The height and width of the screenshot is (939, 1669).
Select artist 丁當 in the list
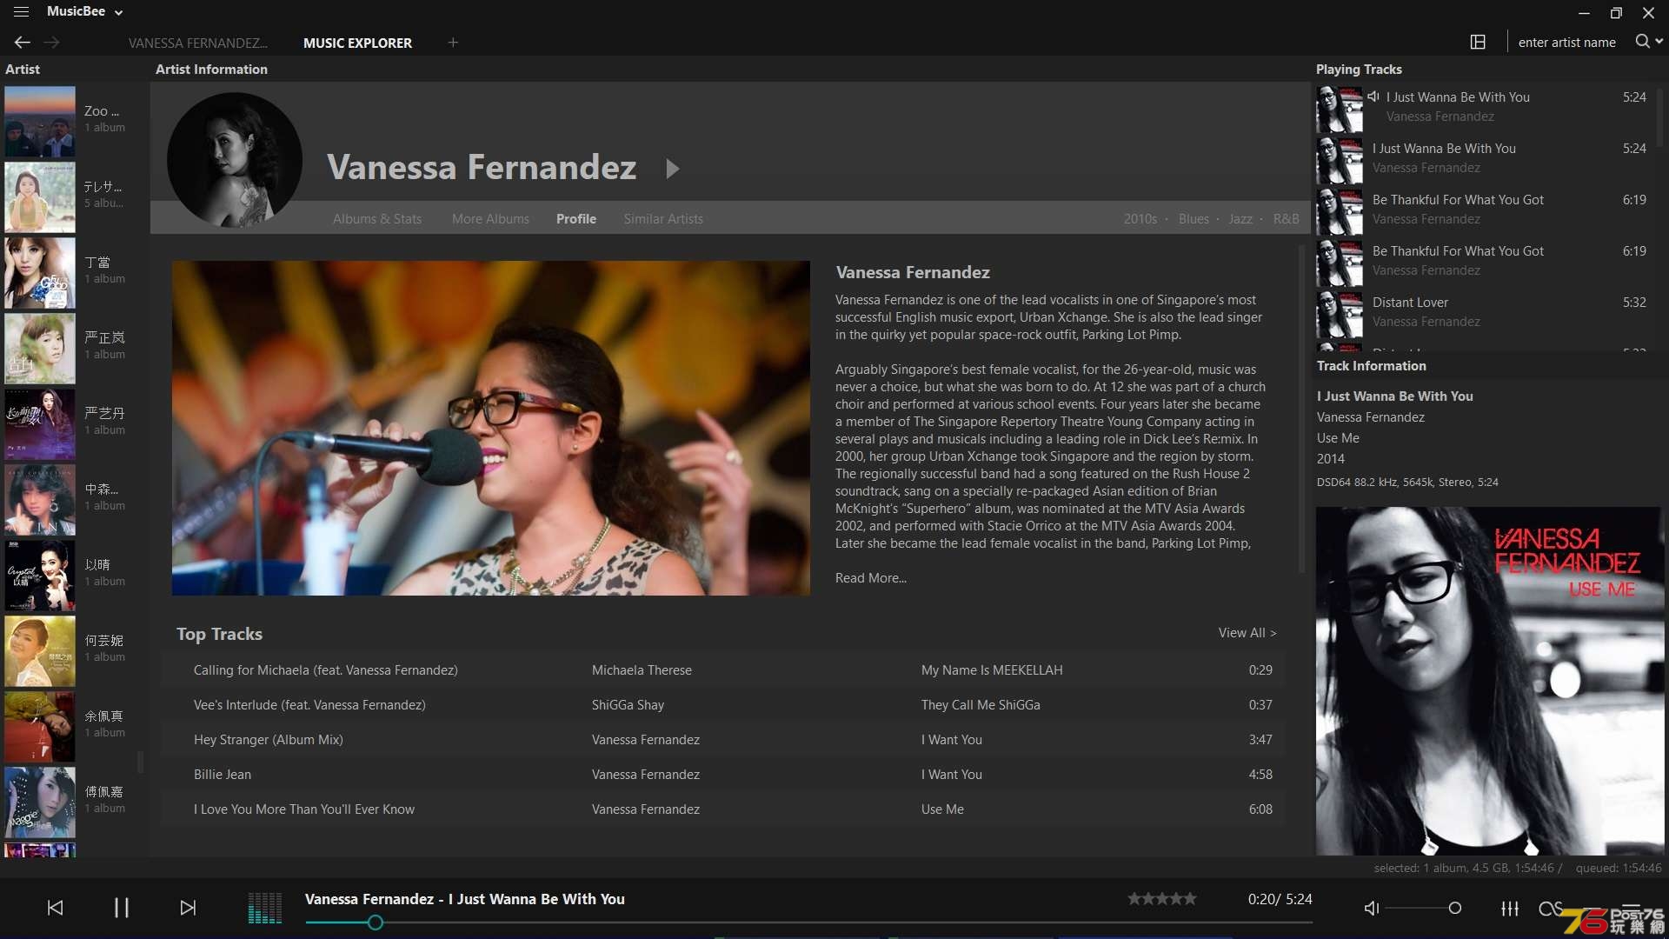point(75,272)
